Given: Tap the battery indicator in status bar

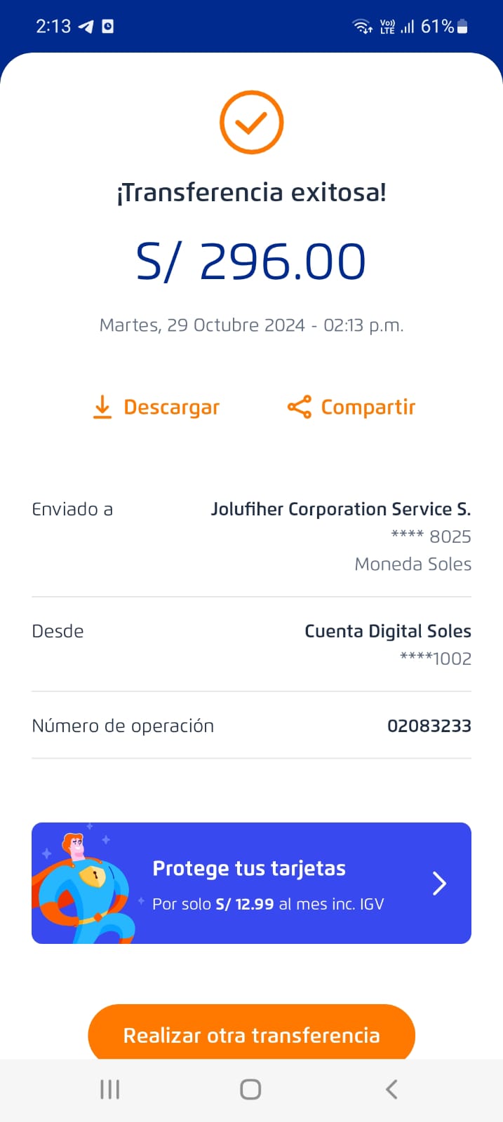Looking at the screenshot, I should 462,27.
